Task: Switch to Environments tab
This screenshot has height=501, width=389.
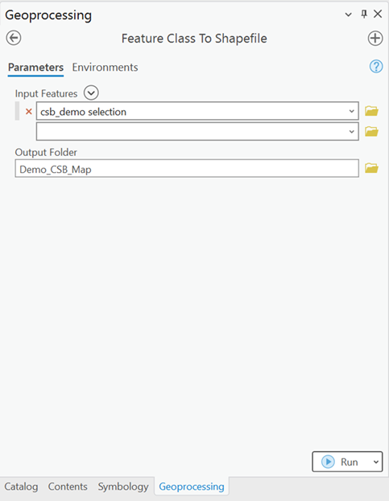Action: [105, 68]
